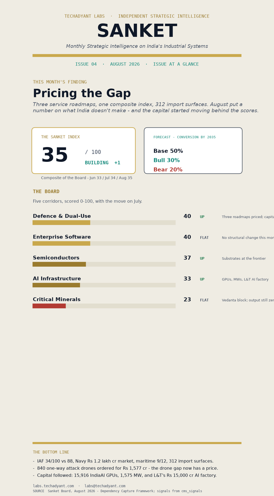Click the red Critical Minerals bar

coord(49,306)
